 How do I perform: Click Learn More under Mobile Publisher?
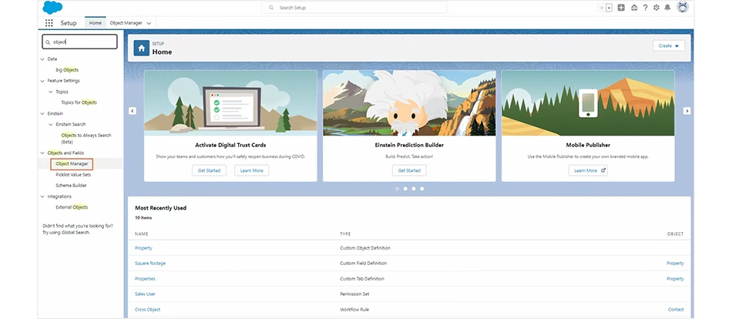coord(588,170)
